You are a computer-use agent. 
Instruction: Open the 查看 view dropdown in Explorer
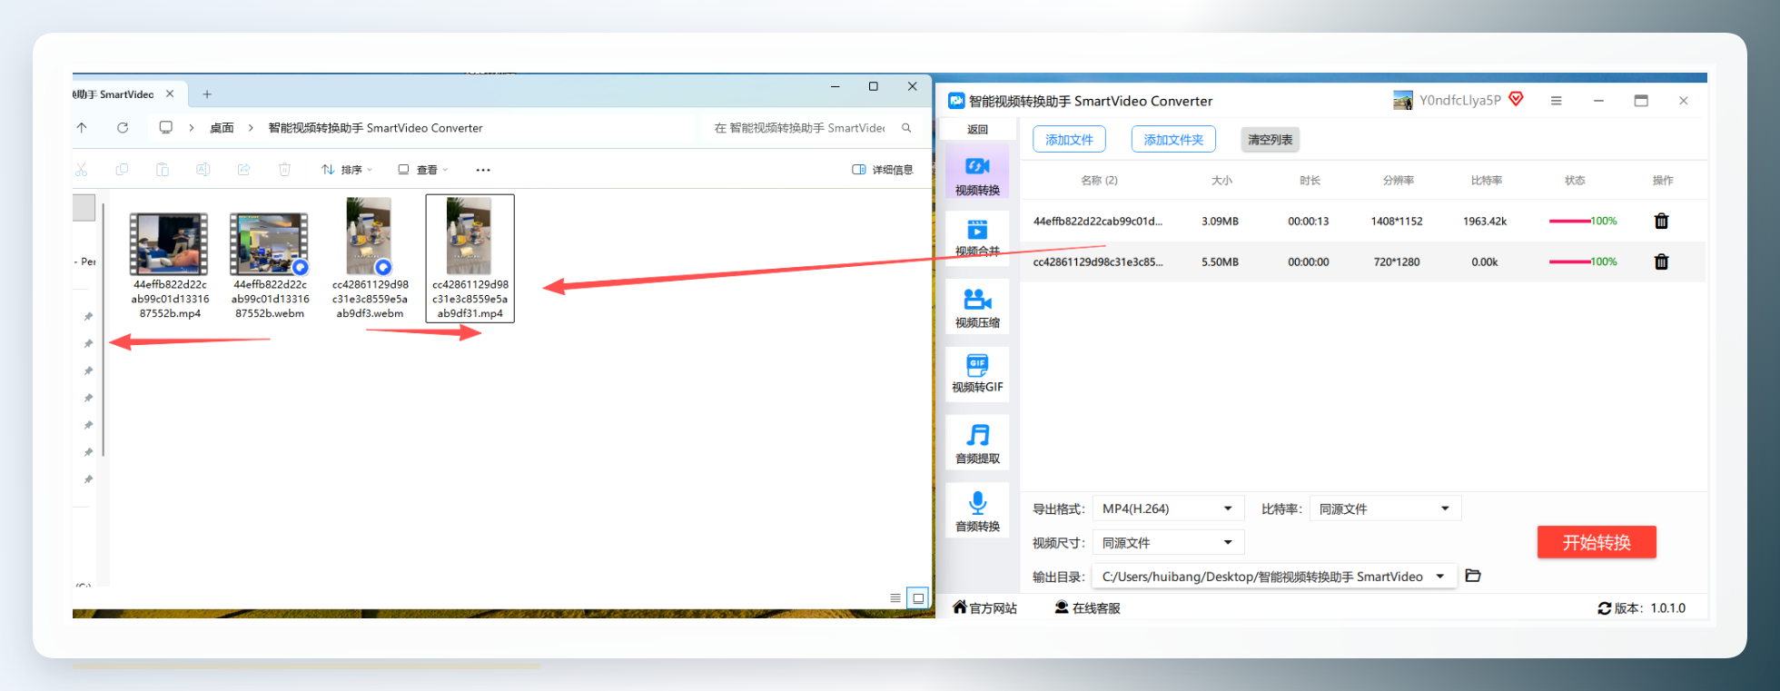tap(423, 170)
